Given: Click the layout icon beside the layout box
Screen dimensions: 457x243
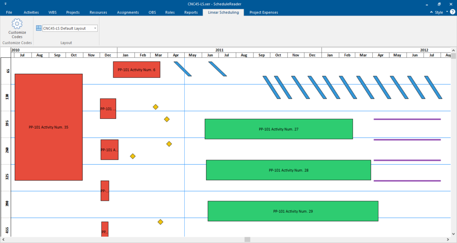Looking at the screenshot, I should click(x=38, y=28).
